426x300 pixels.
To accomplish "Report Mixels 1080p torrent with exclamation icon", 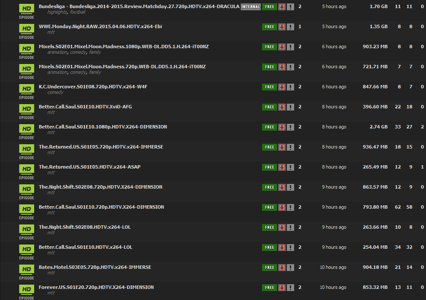I will pos(290,47).
